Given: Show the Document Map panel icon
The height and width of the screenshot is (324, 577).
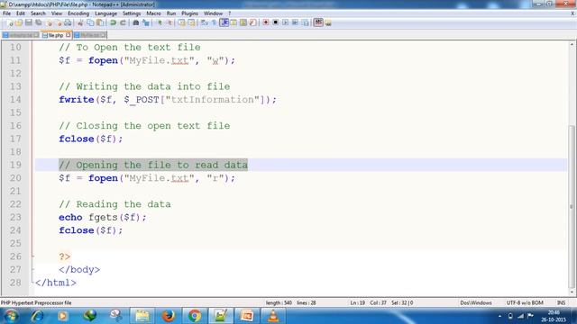Looking at the screenshot, I should coord(243,22).
